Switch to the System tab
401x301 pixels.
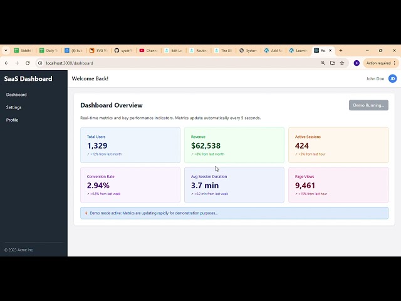(249, 51)
